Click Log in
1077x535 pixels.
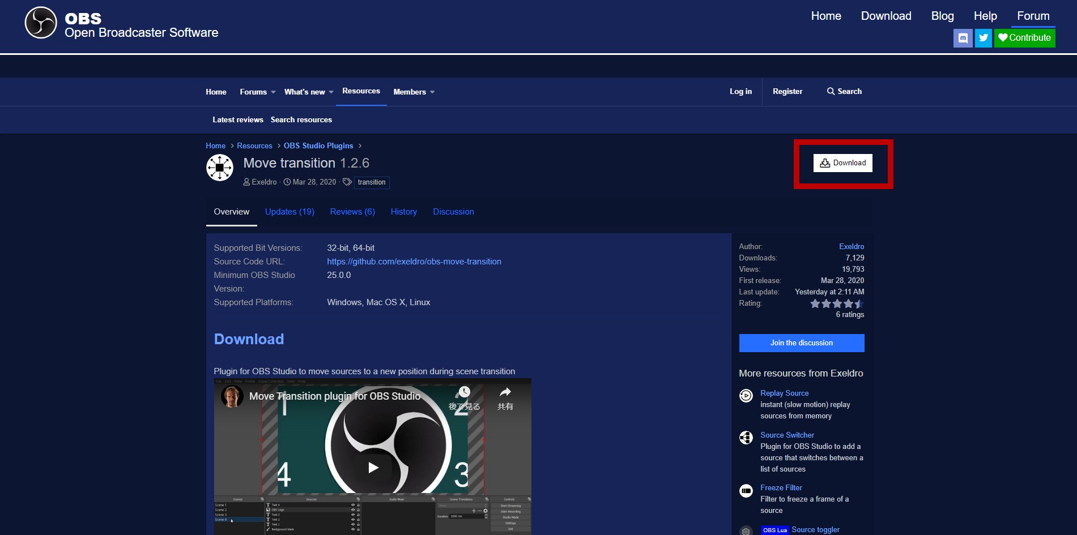click(x=740, y=91)
